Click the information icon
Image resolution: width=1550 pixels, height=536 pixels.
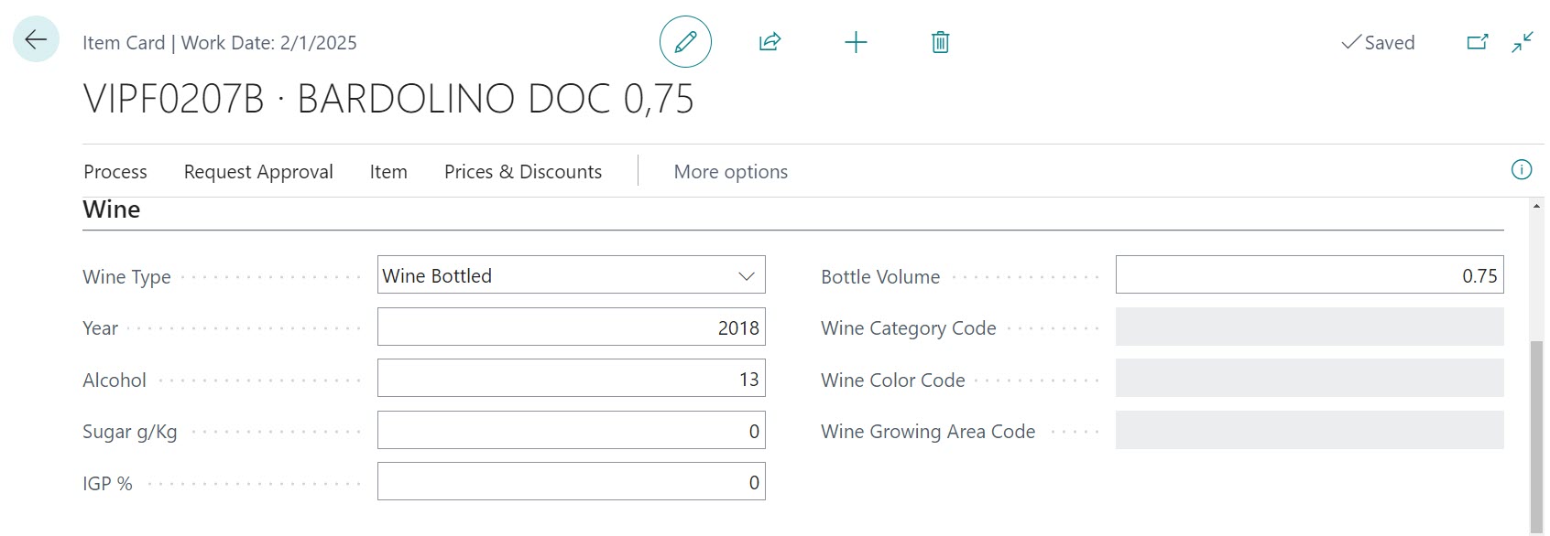point(1521,170)
